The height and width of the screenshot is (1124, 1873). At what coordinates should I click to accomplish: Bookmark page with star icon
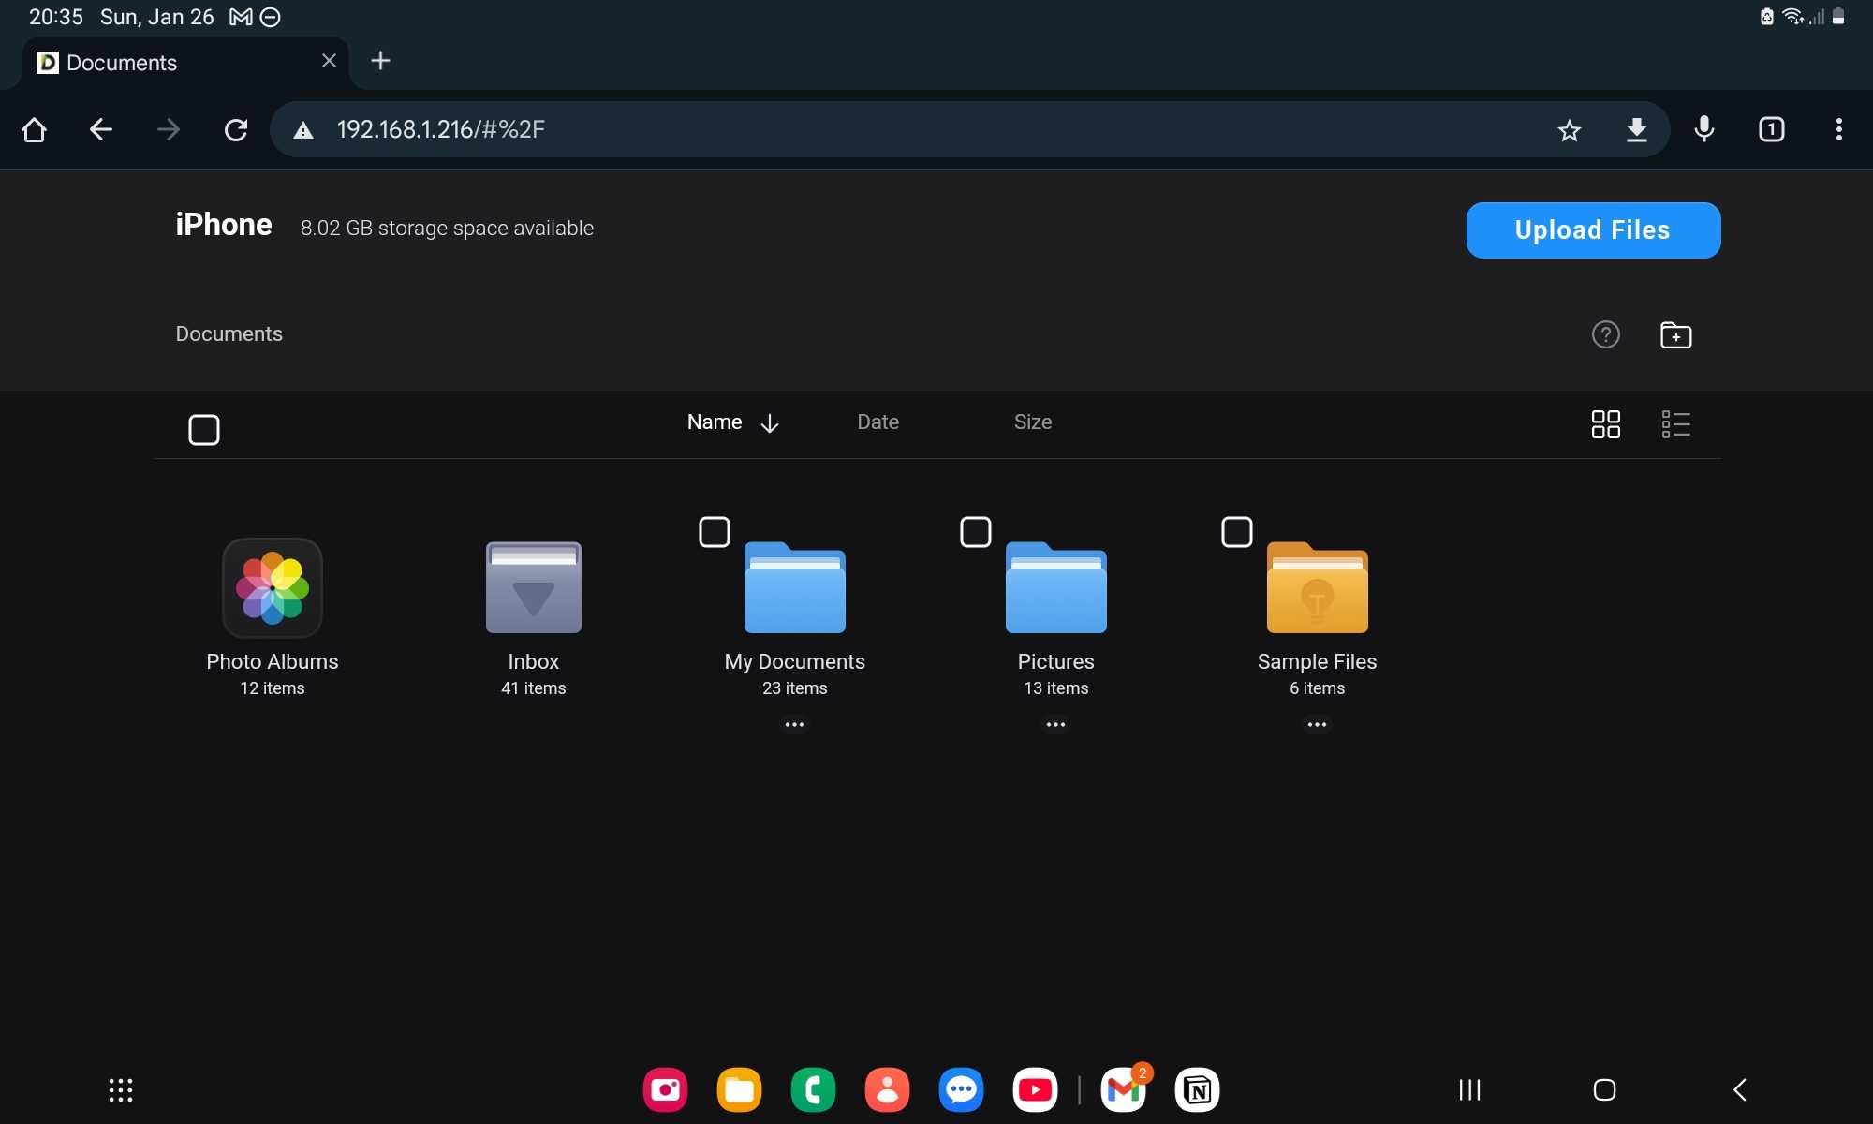[1569, 130]
